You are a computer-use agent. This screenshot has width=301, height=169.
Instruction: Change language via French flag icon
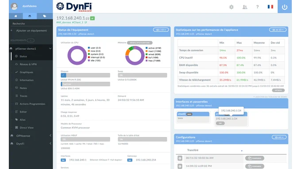tap(270, 7)
